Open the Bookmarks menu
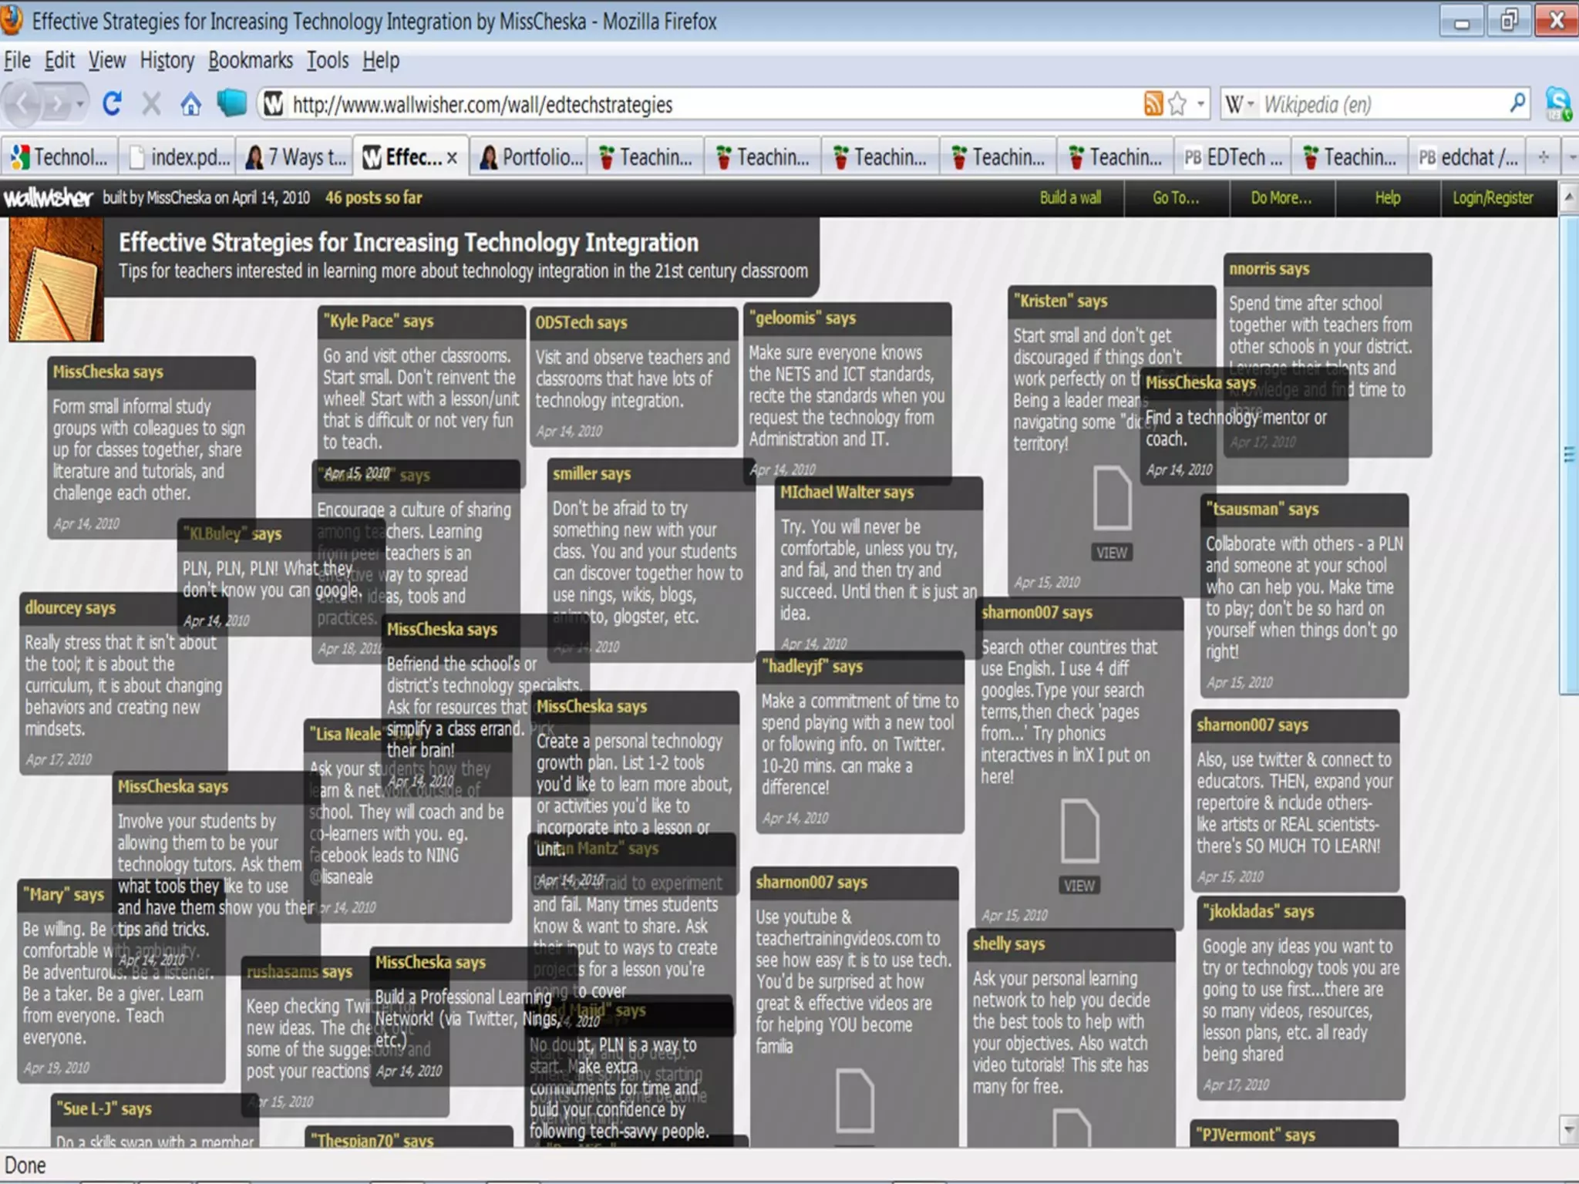1579x1184 pixels. point(250,60)
